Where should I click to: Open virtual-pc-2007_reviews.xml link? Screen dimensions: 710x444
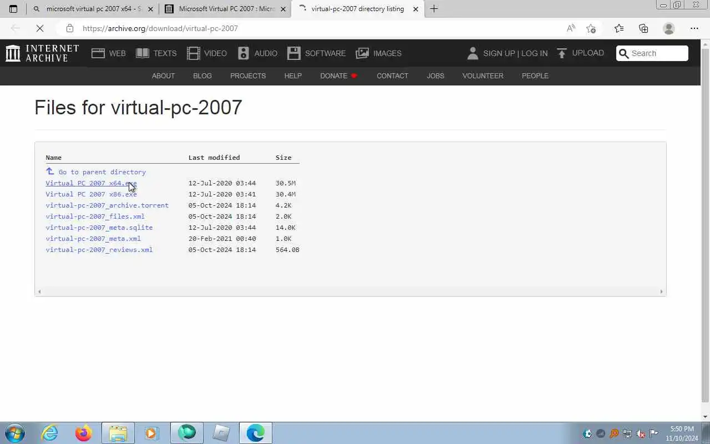99,250
